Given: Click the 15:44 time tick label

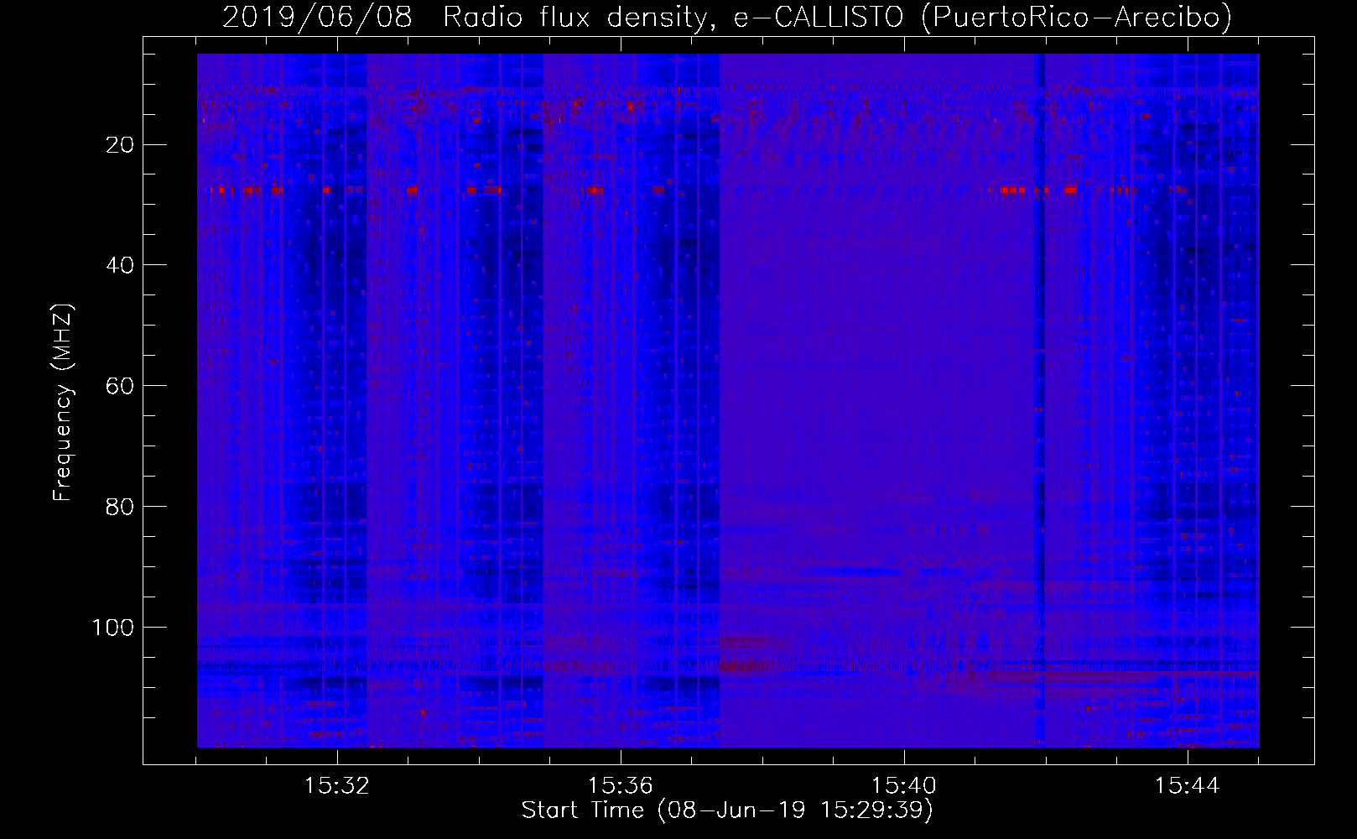Looking at the screenshot, I should click(x=1187, y=786).
